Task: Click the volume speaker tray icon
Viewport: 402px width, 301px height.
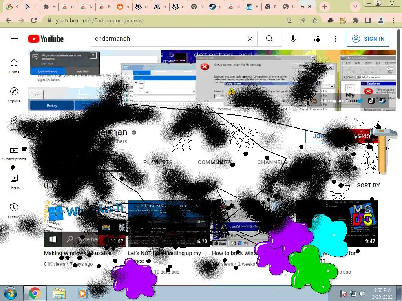Action: (362, 294)
